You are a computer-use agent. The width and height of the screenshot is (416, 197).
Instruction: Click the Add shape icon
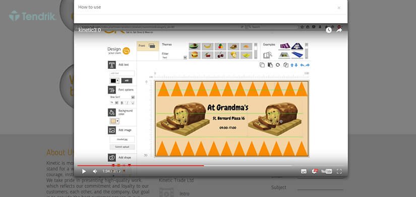coord(112,158)
